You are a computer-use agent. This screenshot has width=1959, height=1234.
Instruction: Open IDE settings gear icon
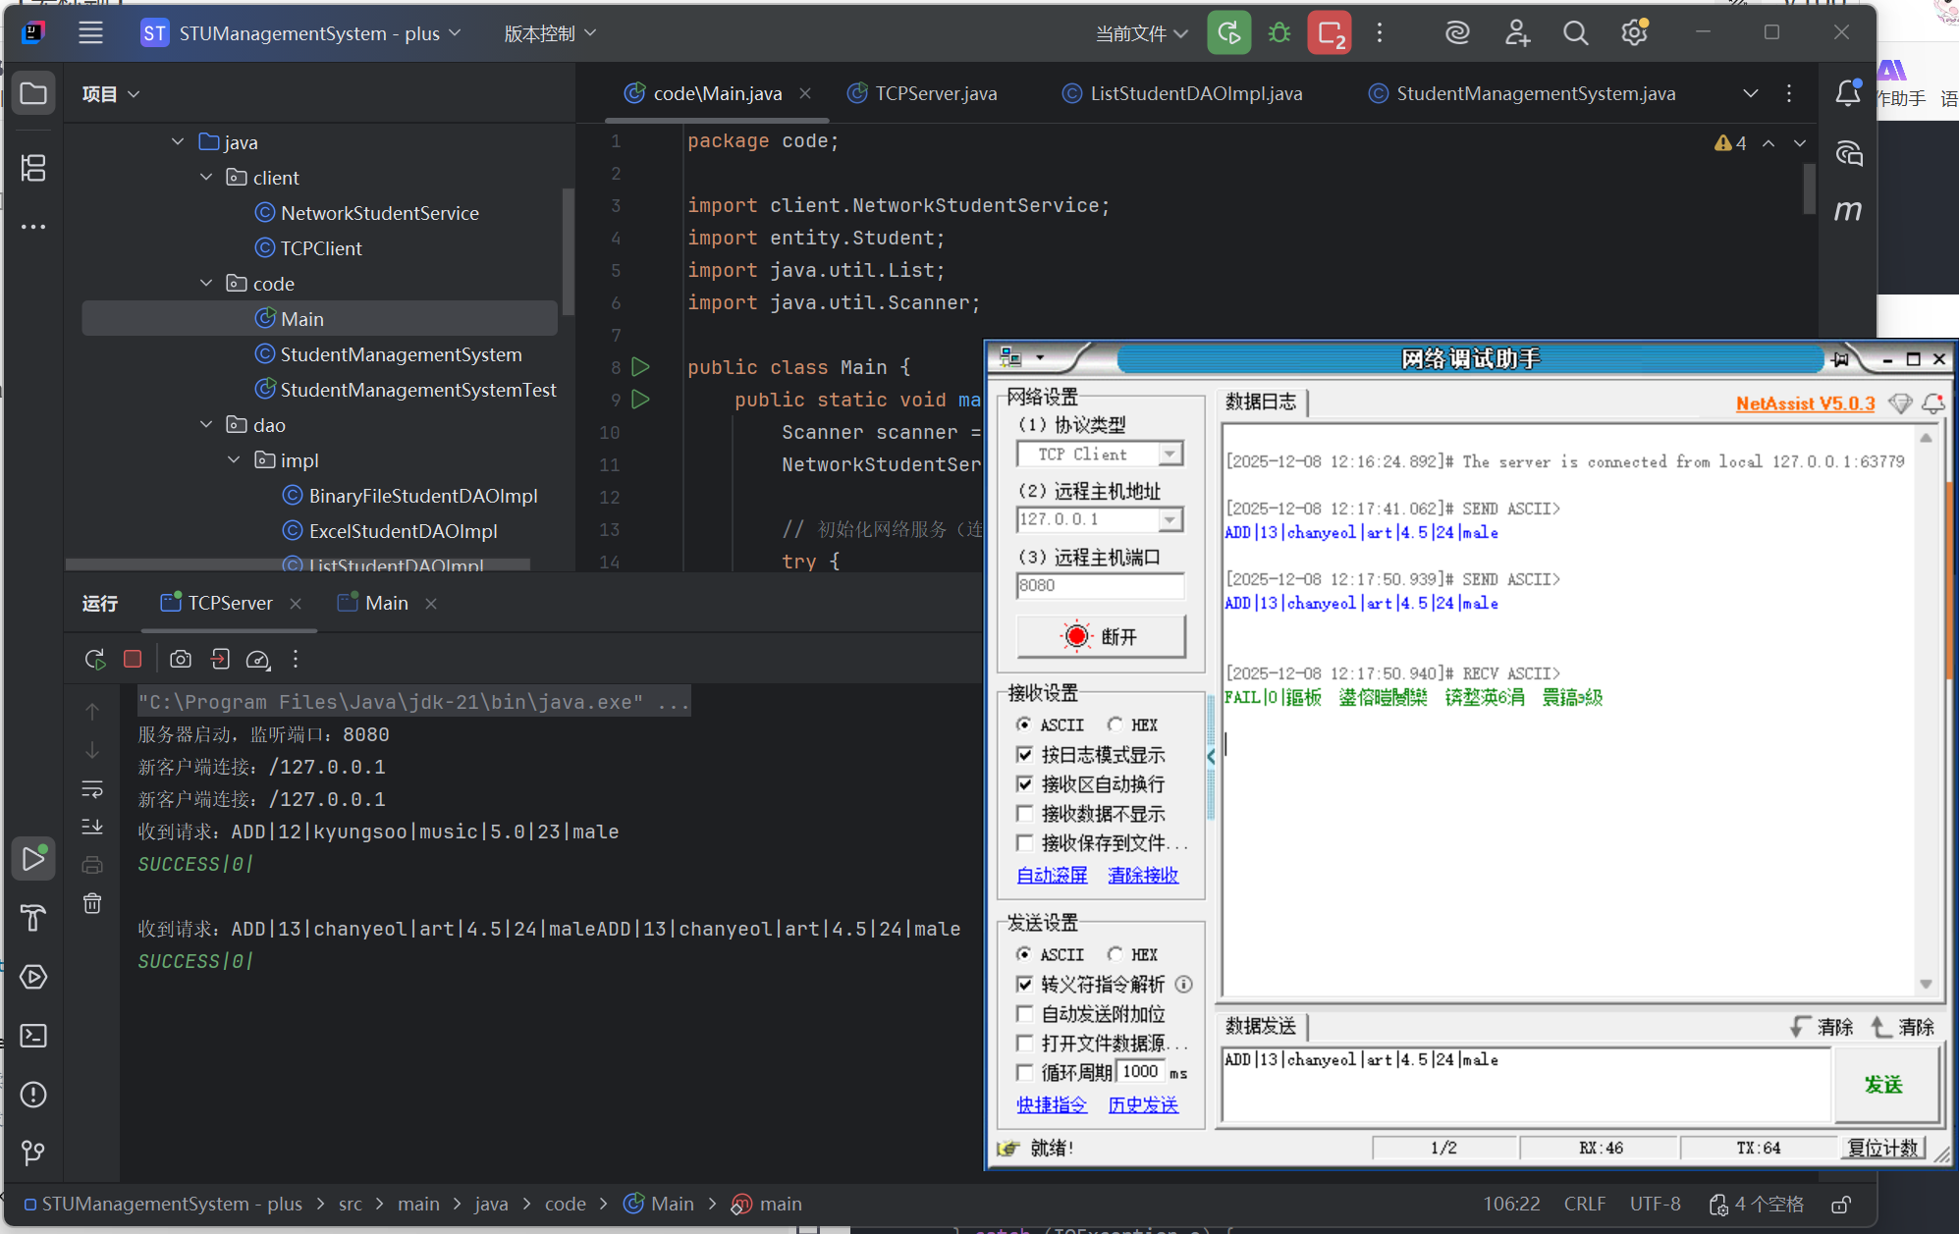pyautogui.click(x=1634, y=33)
